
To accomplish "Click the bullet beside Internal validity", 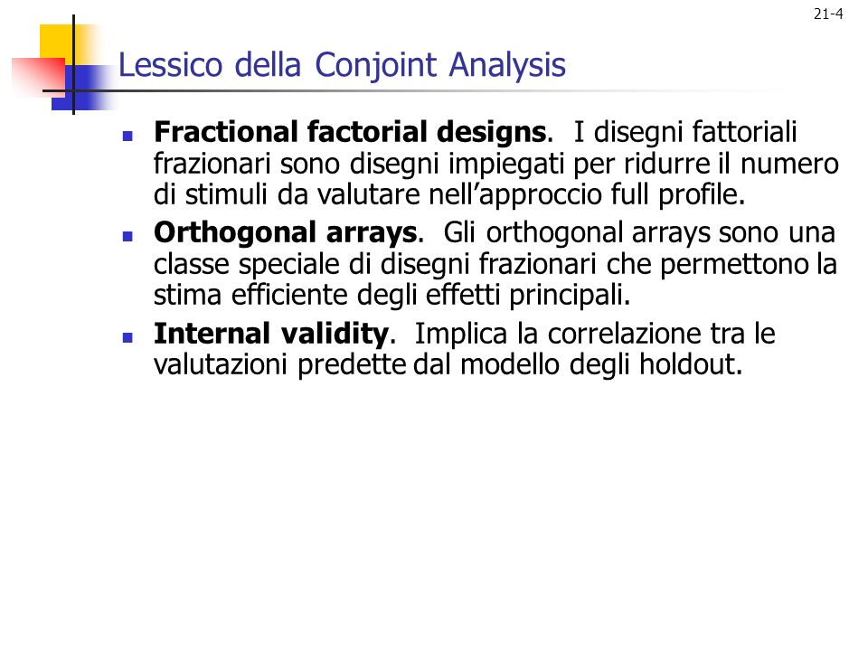I will coord(127,337).
